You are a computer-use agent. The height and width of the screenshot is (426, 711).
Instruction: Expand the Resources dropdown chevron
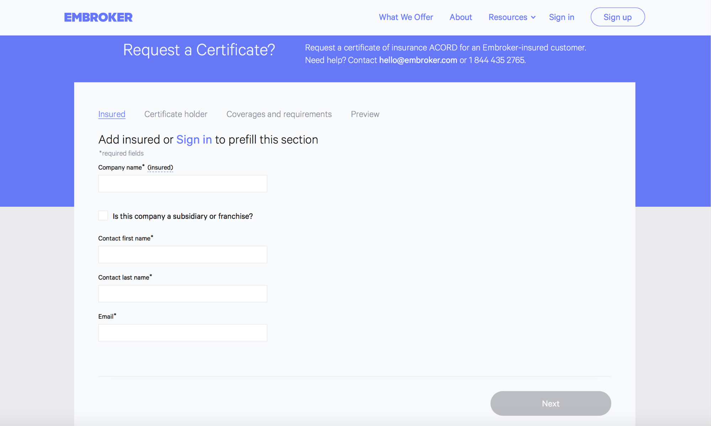(x=533, y=17)
